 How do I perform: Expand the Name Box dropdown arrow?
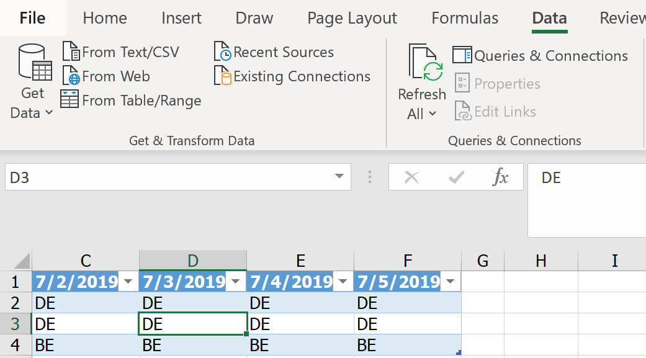[339, 177]
